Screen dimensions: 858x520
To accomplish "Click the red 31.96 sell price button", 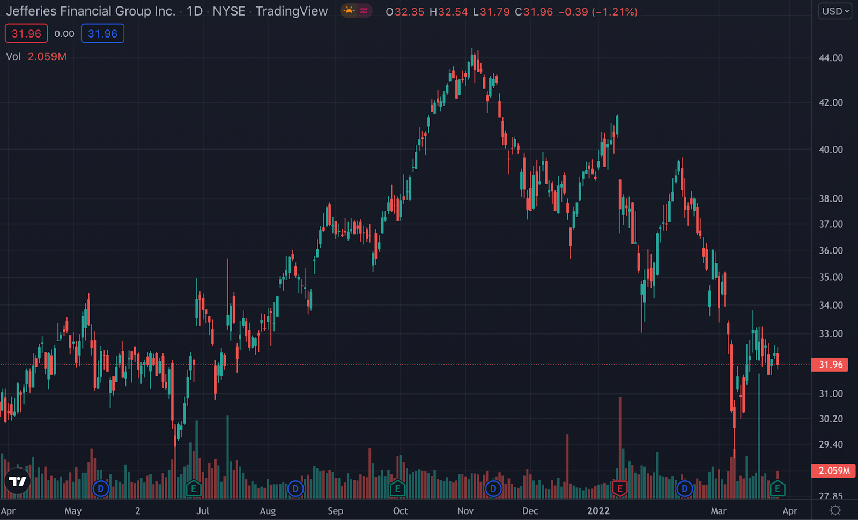I will click(x=26, y=34).
